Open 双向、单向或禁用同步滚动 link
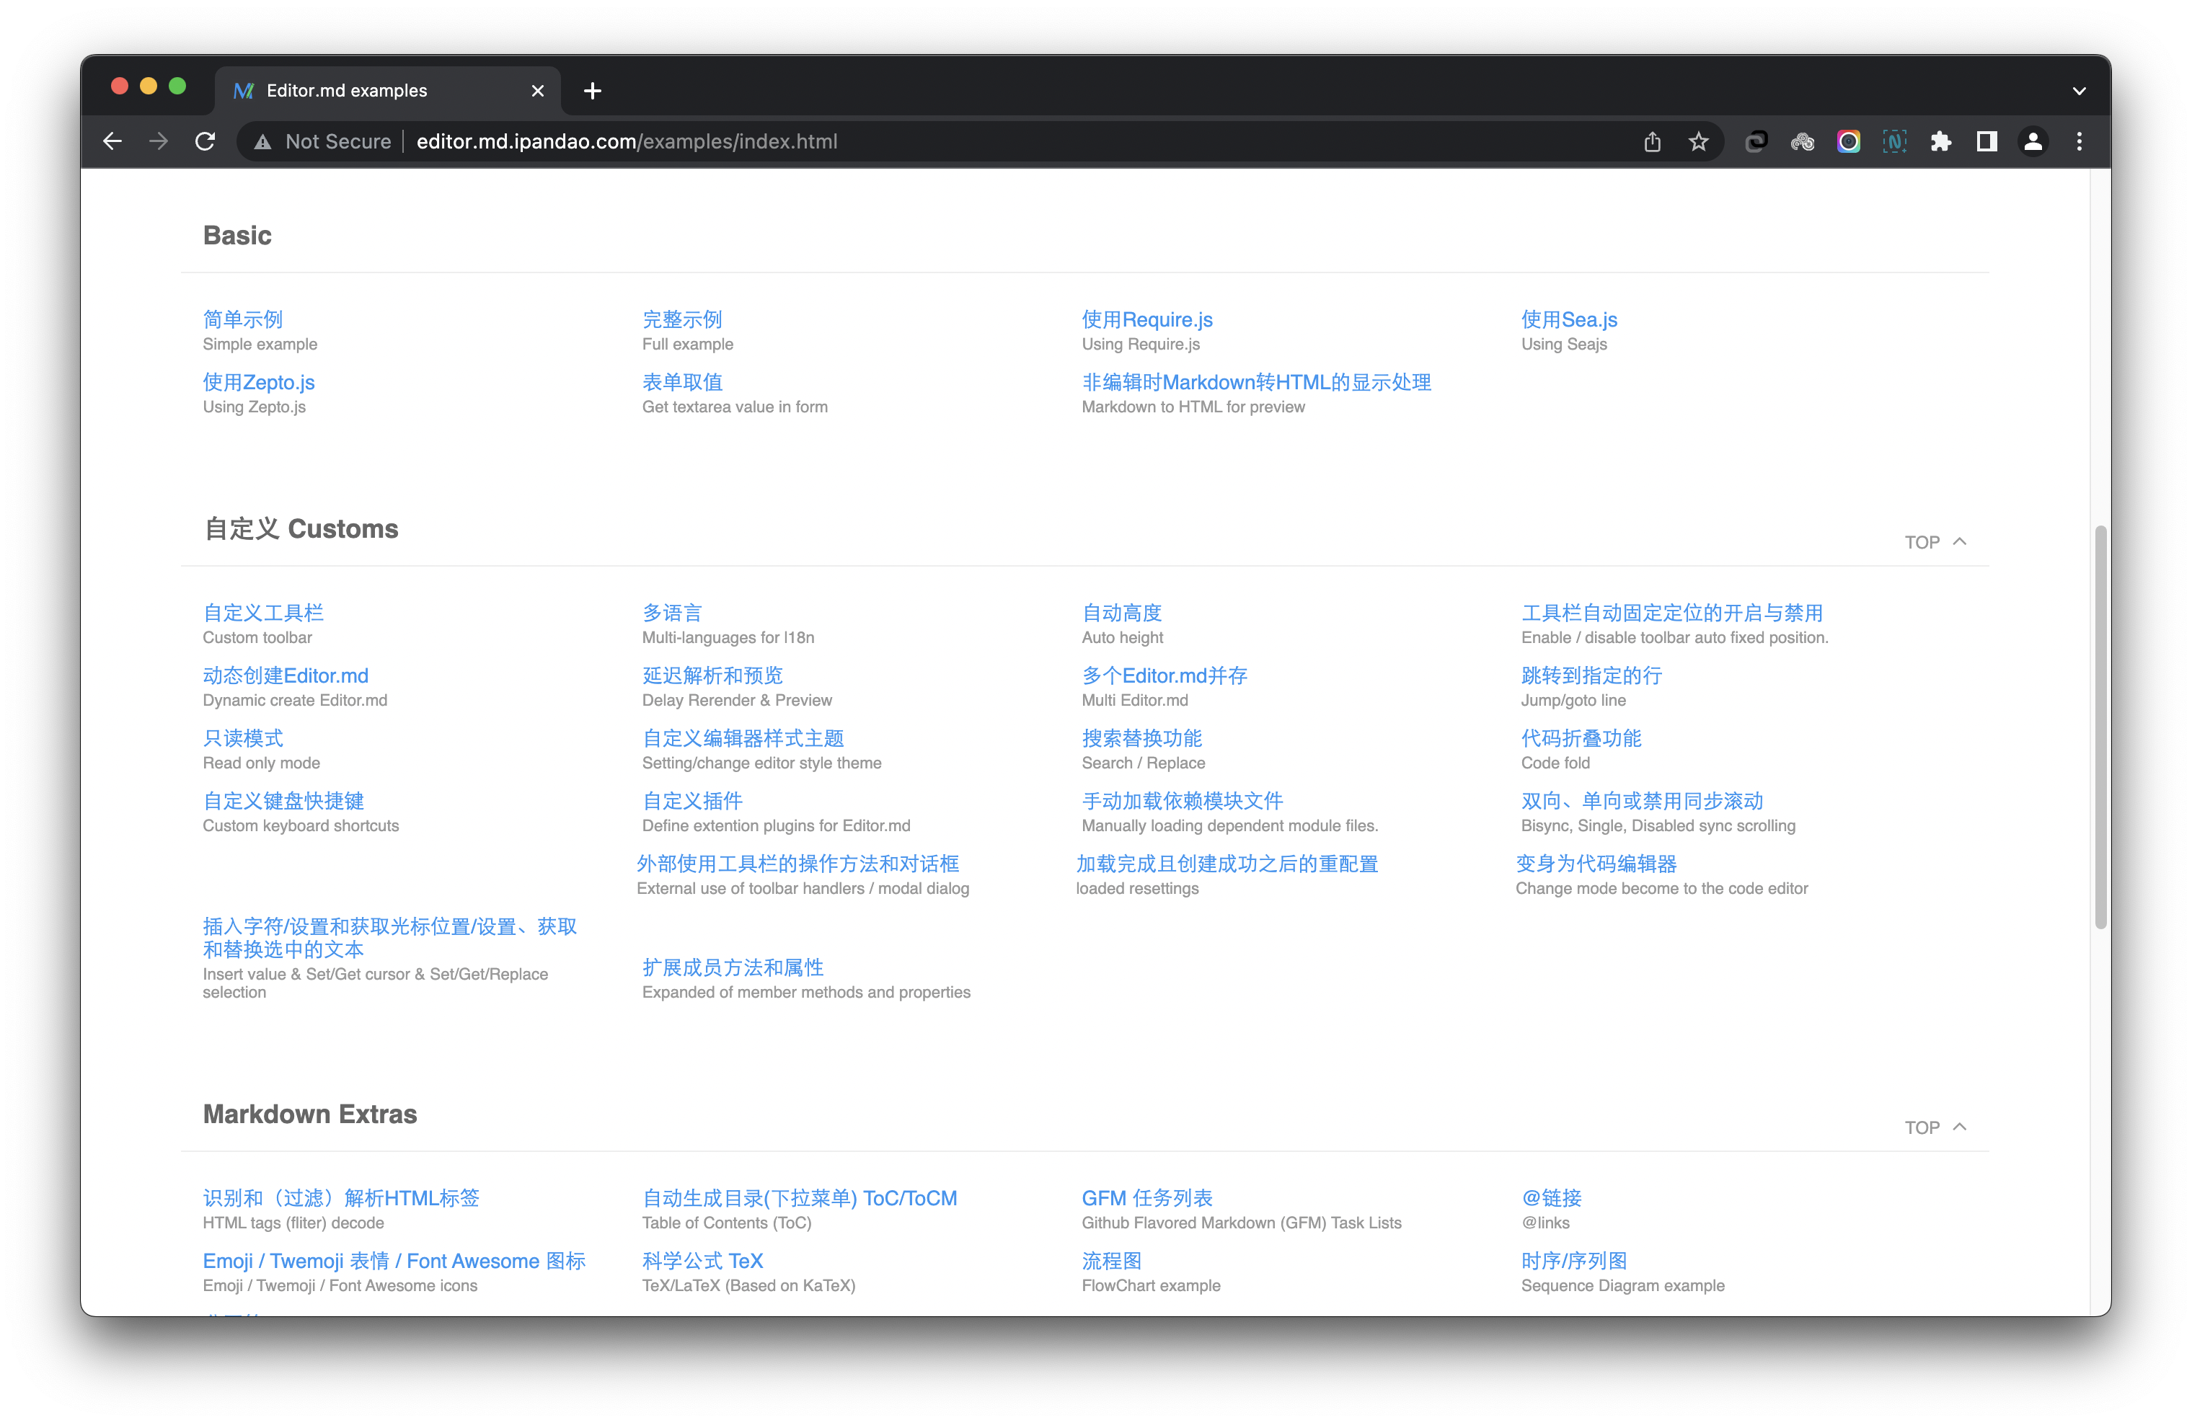 (x=1641, y=800)
